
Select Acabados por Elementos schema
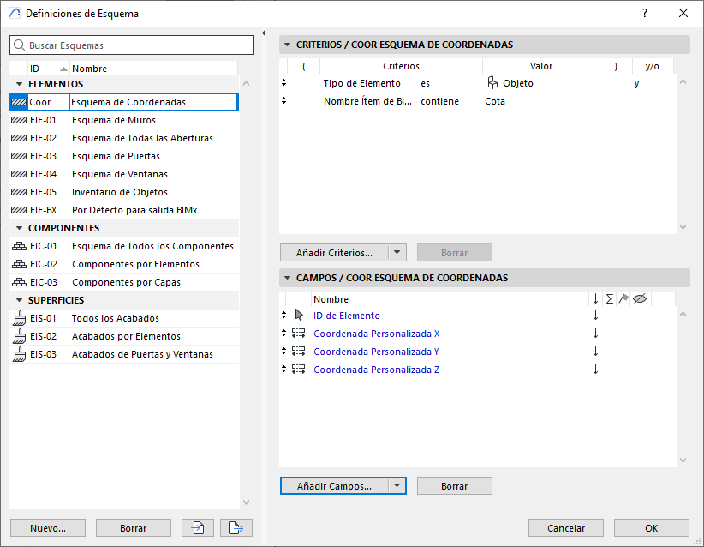(126, 336)
